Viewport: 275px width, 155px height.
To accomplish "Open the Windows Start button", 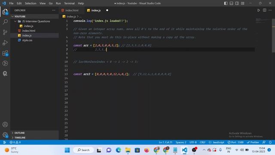I will [67, 150].
